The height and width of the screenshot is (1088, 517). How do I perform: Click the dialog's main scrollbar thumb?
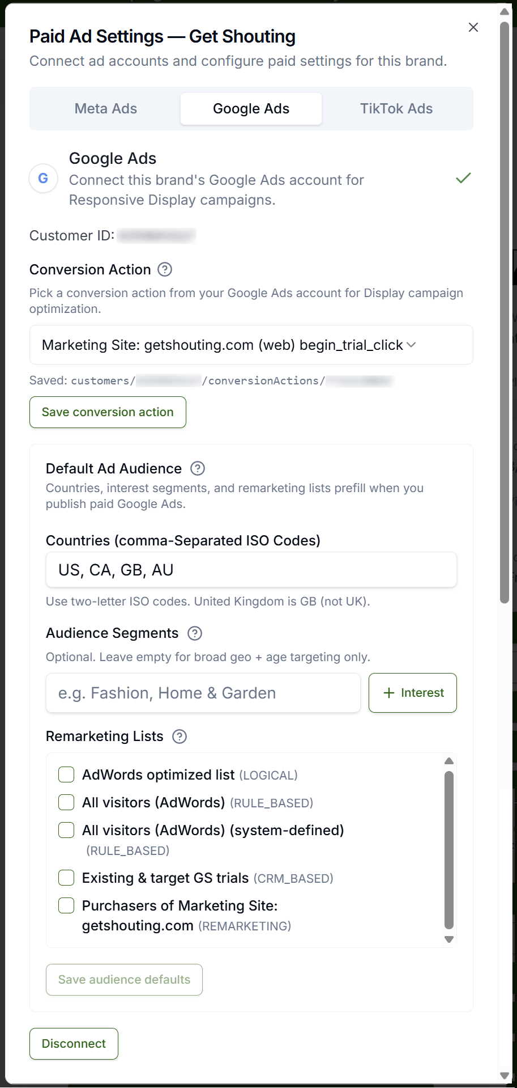tap(505, 313)
